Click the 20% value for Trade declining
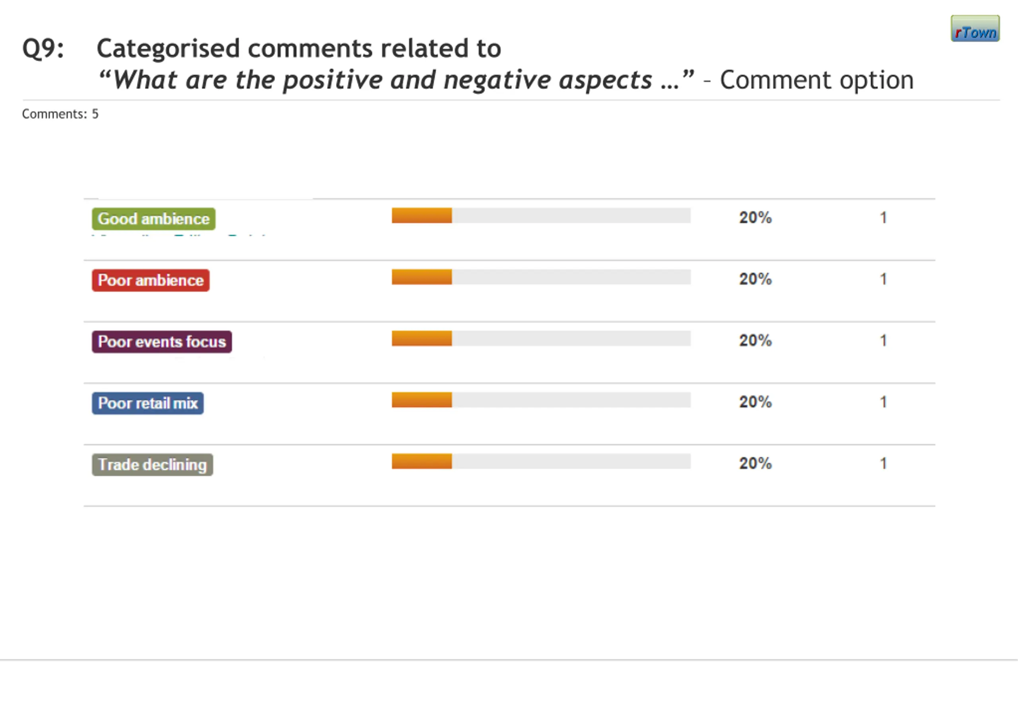The height and width of the screenshot is (705, 1018). point(755,464)
